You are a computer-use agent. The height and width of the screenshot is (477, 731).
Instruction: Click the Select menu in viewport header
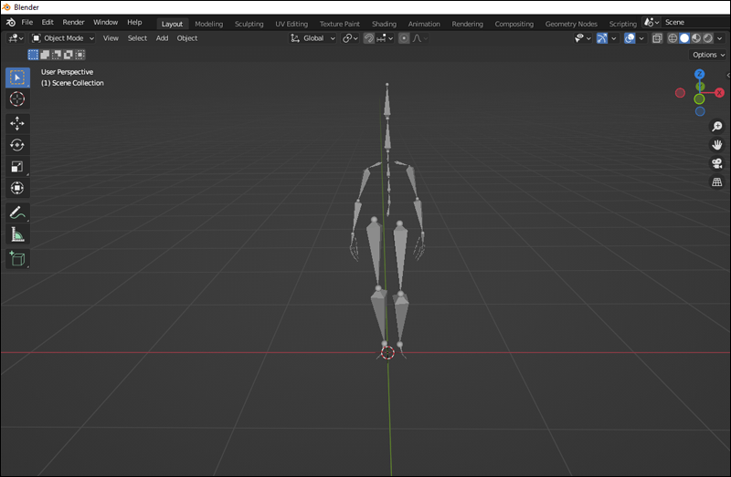(x=137, y=38)
